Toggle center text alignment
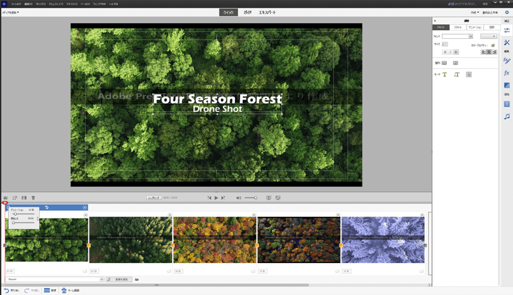The width and height of the screenshot is (513, 295). click(489, 52)
